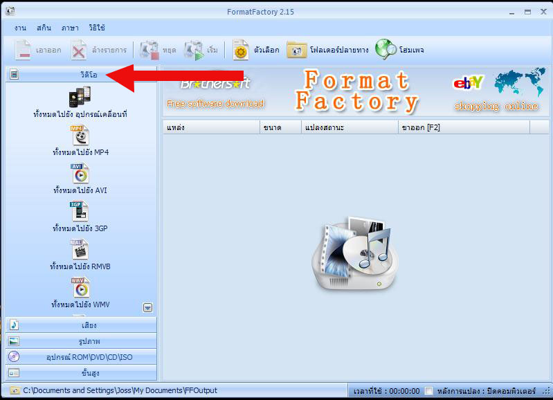Image resolution: width=553 pixels, height=400 pixels.
Task: Click the elapsed time 00:00:00 status text
Action: coord(386,391)
